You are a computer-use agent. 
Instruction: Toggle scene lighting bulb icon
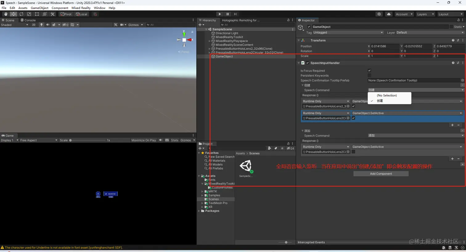[x=41, y=25]
